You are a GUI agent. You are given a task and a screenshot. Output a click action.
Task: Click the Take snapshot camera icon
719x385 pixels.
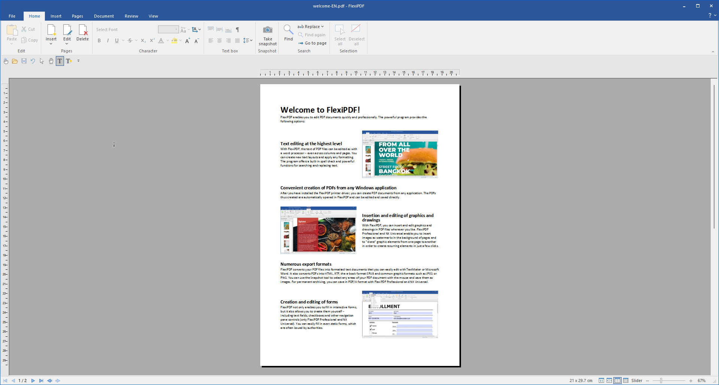(267, 30)
